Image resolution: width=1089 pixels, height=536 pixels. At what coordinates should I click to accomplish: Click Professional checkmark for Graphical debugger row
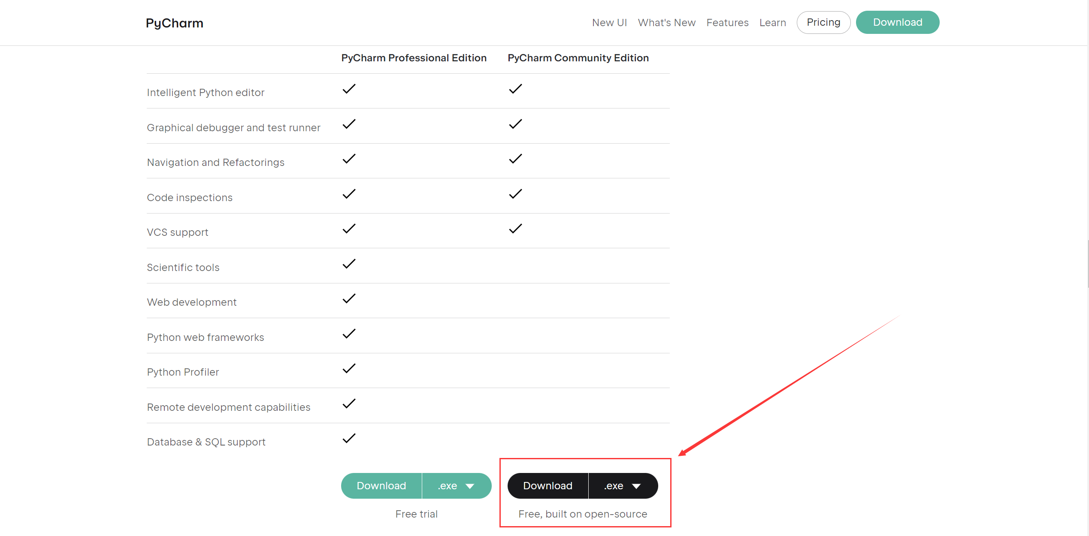tap(349, 124)
